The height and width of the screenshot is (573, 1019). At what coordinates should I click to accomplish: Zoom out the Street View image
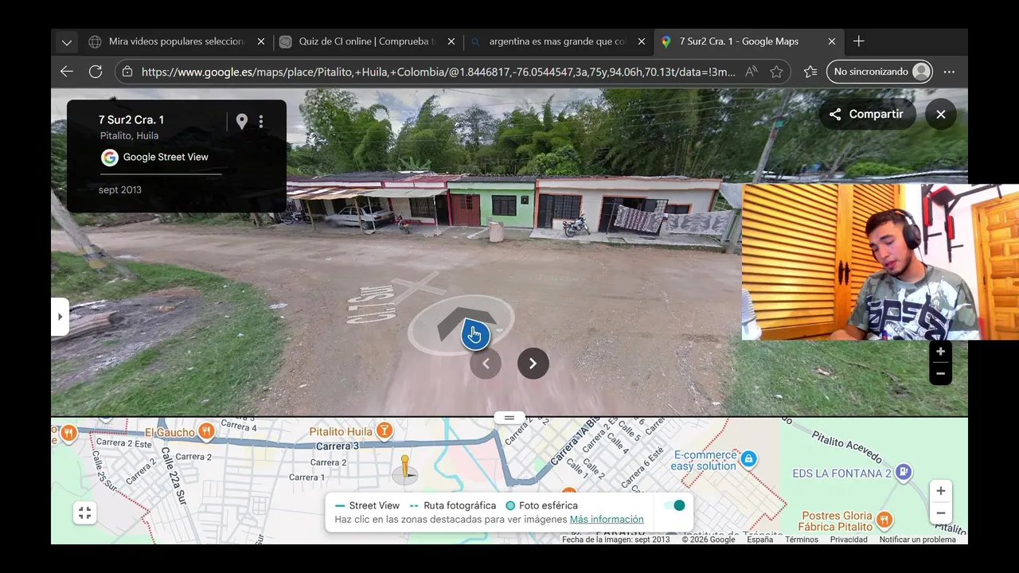[940, 373]
